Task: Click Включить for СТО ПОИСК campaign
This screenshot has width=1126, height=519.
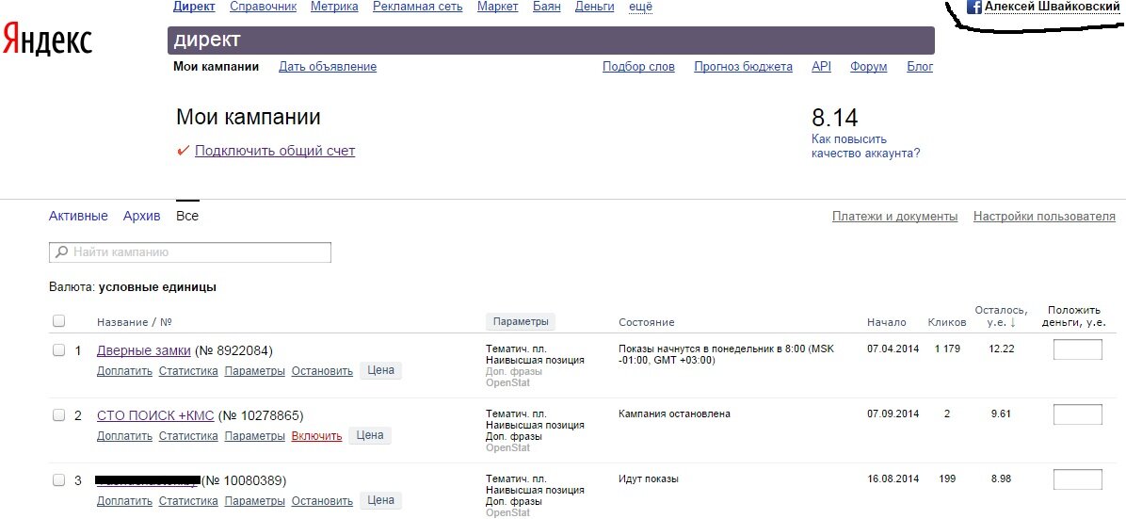Action: coord(316,436)
